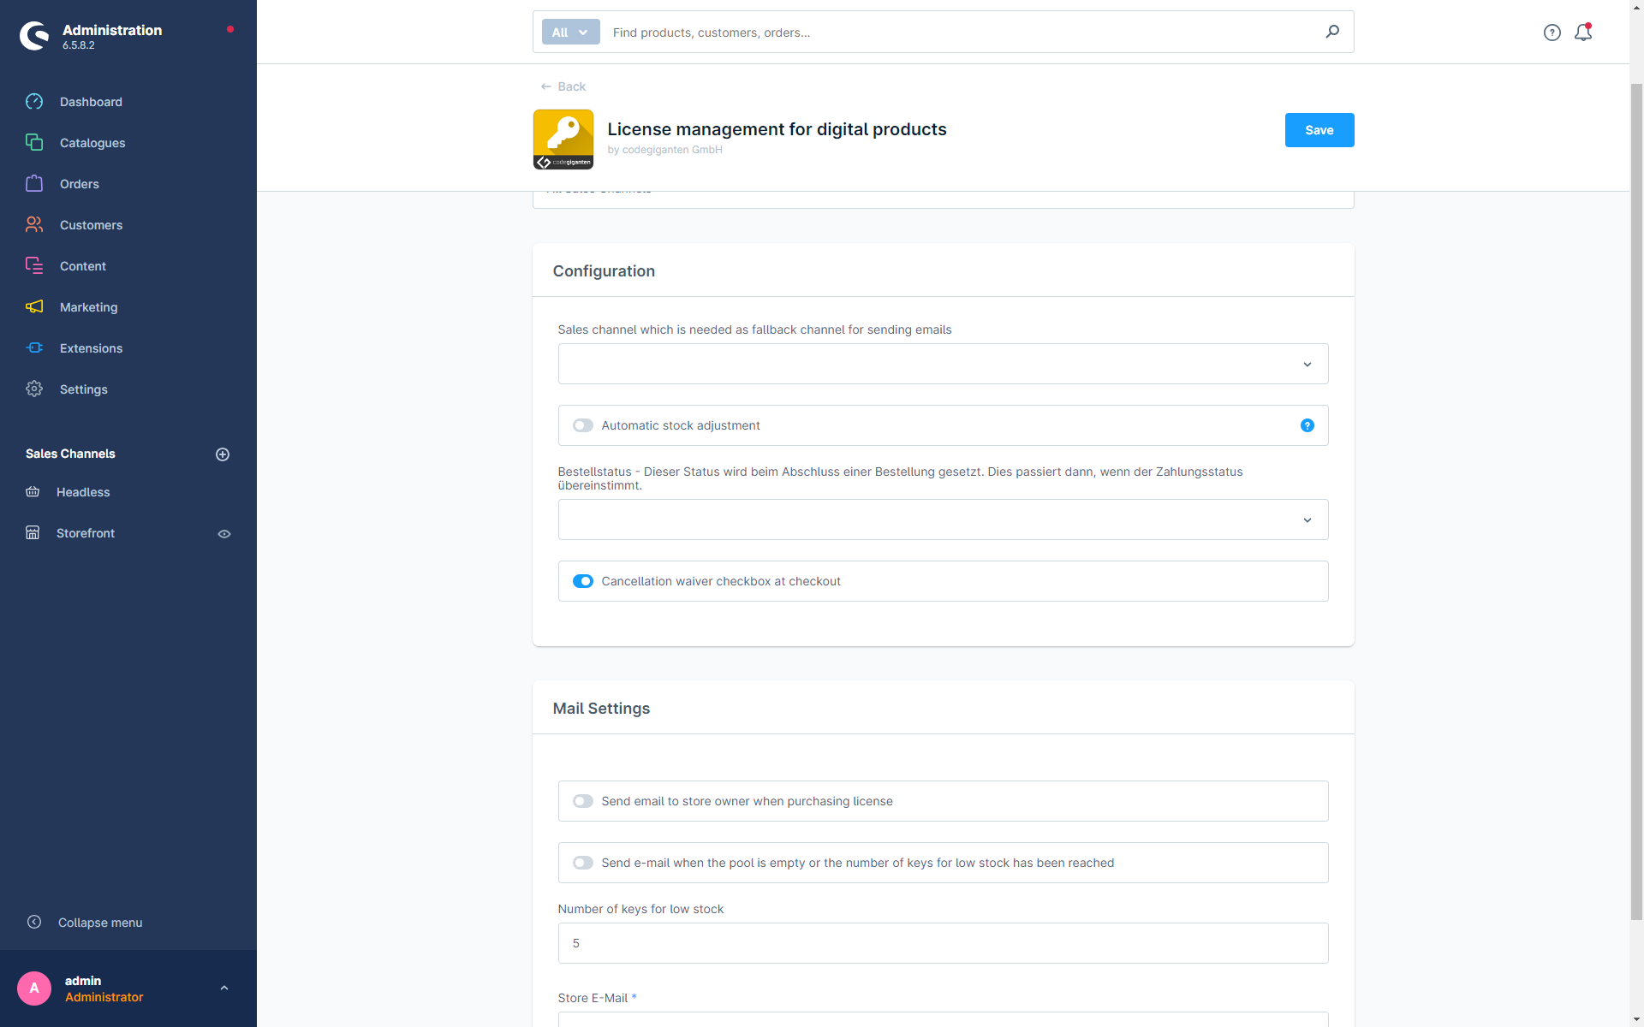Disable Cancellation waiver checkbox at checkout

click(582, 579)
